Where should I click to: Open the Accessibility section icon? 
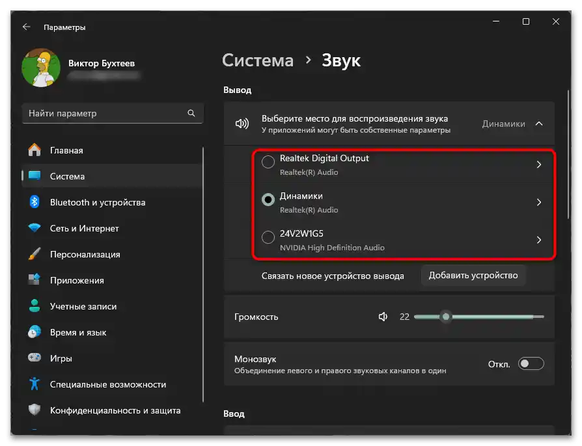(34, 384)
